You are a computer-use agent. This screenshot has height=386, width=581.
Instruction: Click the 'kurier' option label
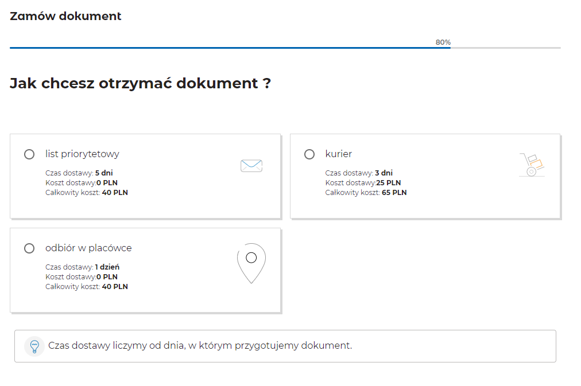[338, 154]
